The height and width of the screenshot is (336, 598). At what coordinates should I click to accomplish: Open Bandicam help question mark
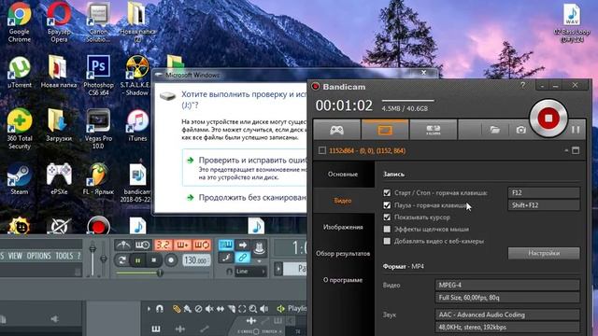point(523,85)
